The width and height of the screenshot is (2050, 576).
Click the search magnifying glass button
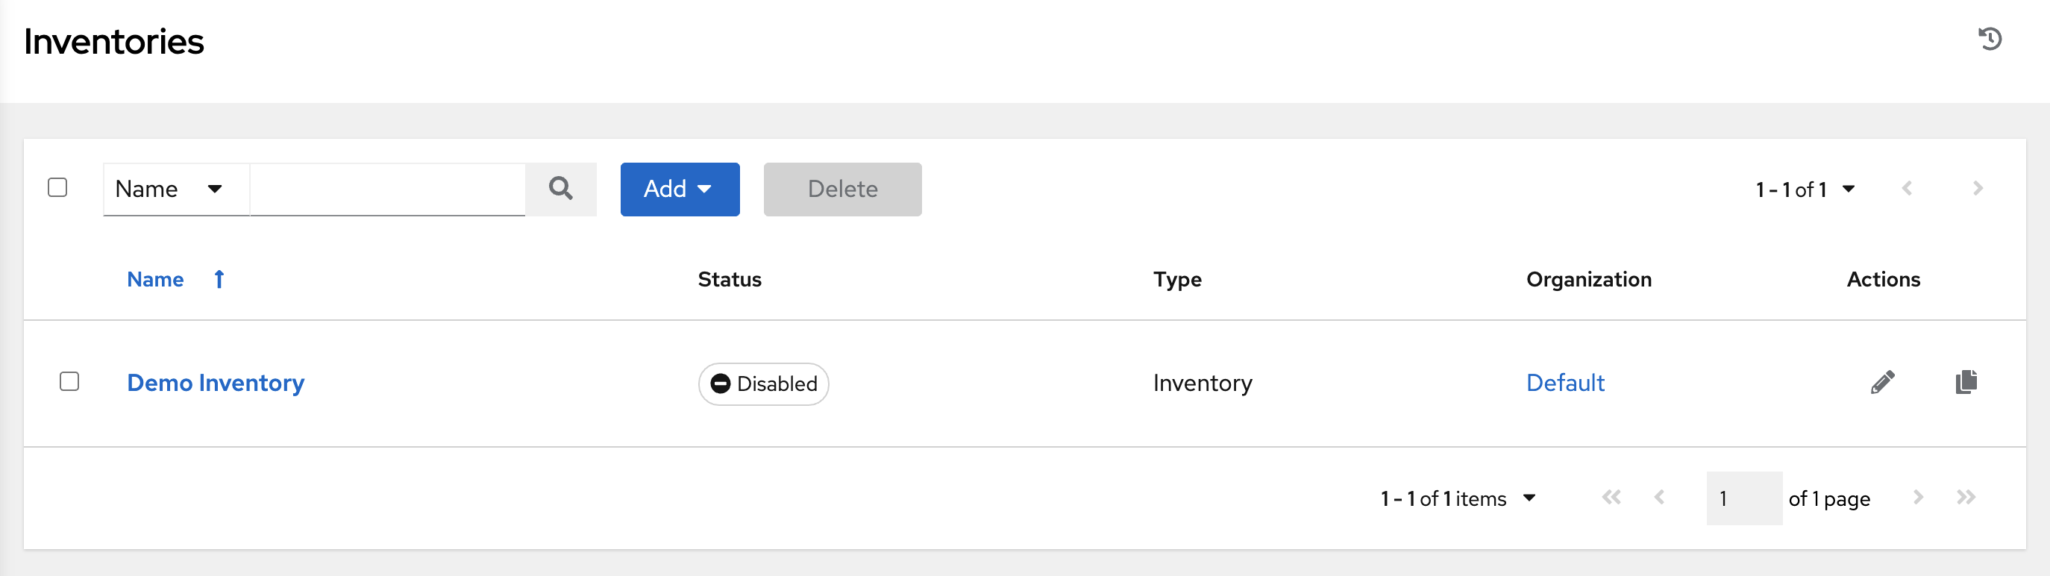560,190
